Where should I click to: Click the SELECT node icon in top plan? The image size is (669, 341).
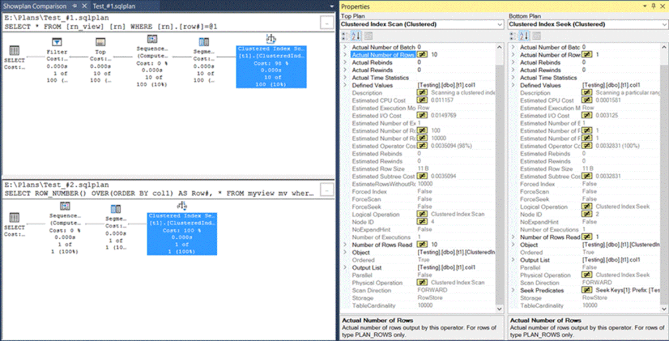click(x=14, y=50)
